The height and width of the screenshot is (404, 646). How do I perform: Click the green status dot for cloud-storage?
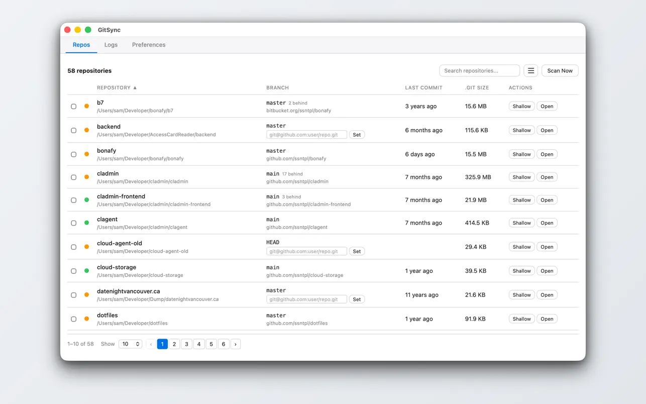(86, 271)
